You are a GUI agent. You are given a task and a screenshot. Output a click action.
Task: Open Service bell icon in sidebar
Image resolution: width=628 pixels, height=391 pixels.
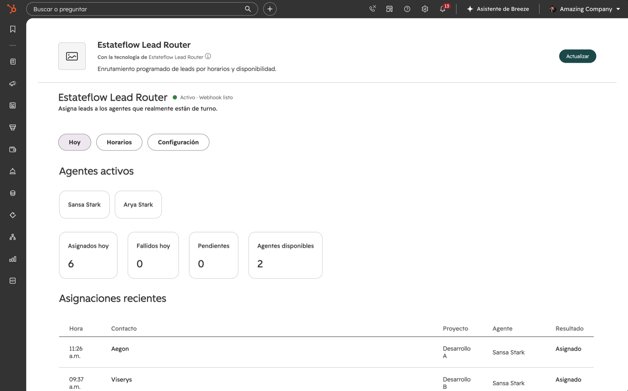(13, 171)
